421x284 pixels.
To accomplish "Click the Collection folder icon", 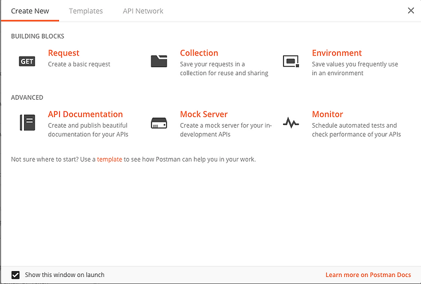I will (x=159, y=61).
